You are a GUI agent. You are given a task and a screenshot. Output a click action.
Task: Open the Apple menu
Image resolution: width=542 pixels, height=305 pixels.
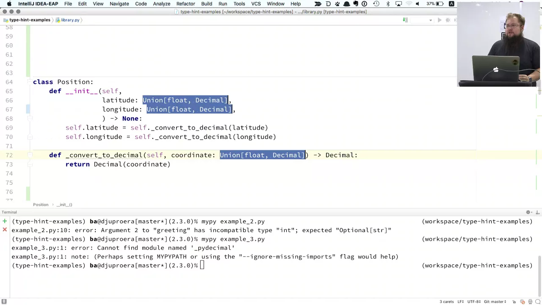9,4
